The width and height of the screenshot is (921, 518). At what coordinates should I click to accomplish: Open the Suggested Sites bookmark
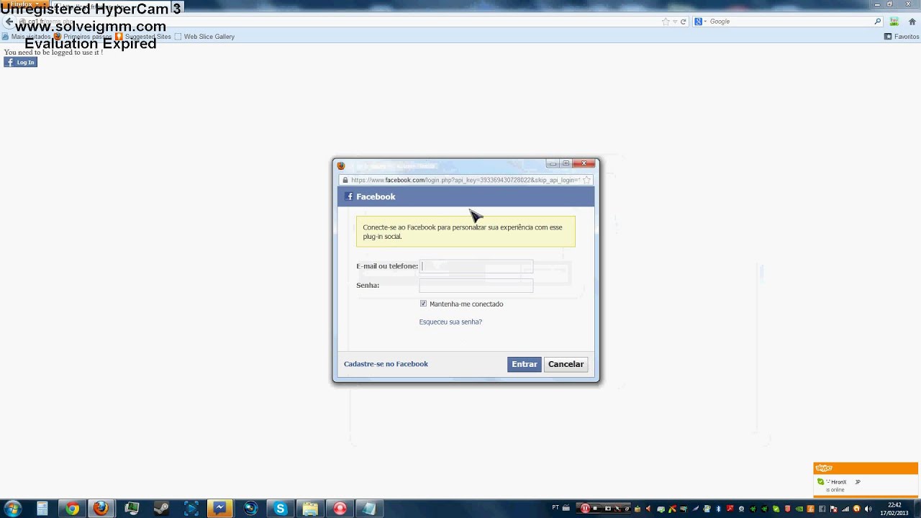(144, 37)
